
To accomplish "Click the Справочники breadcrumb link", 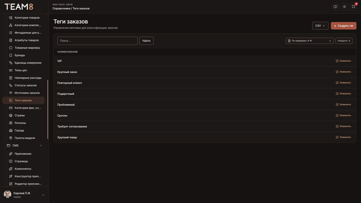I will click(61, 9).
